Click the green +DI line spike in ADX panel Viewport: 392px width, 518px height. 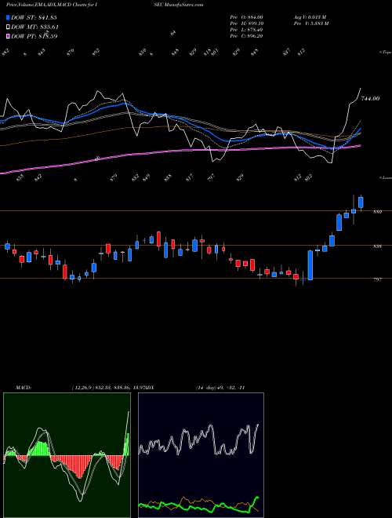click(256, 498)
